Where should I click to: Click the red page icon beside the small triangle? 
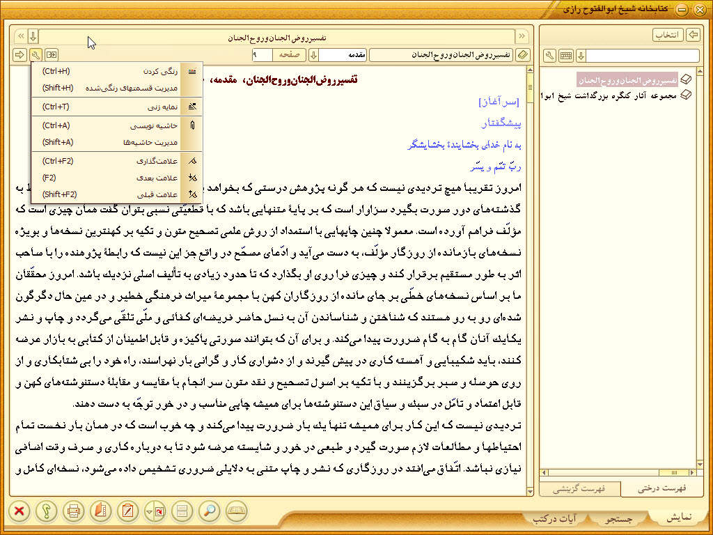159,511
